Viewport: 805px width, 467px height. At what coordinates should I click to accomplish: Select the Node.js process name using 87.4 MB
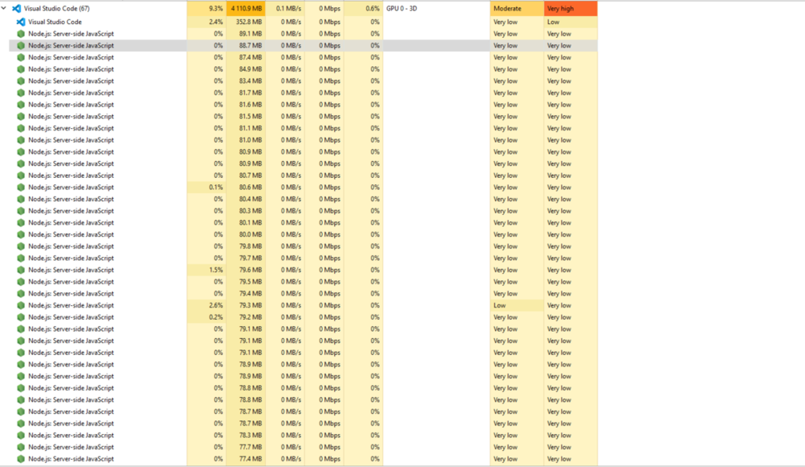click(x=71, y=57)
